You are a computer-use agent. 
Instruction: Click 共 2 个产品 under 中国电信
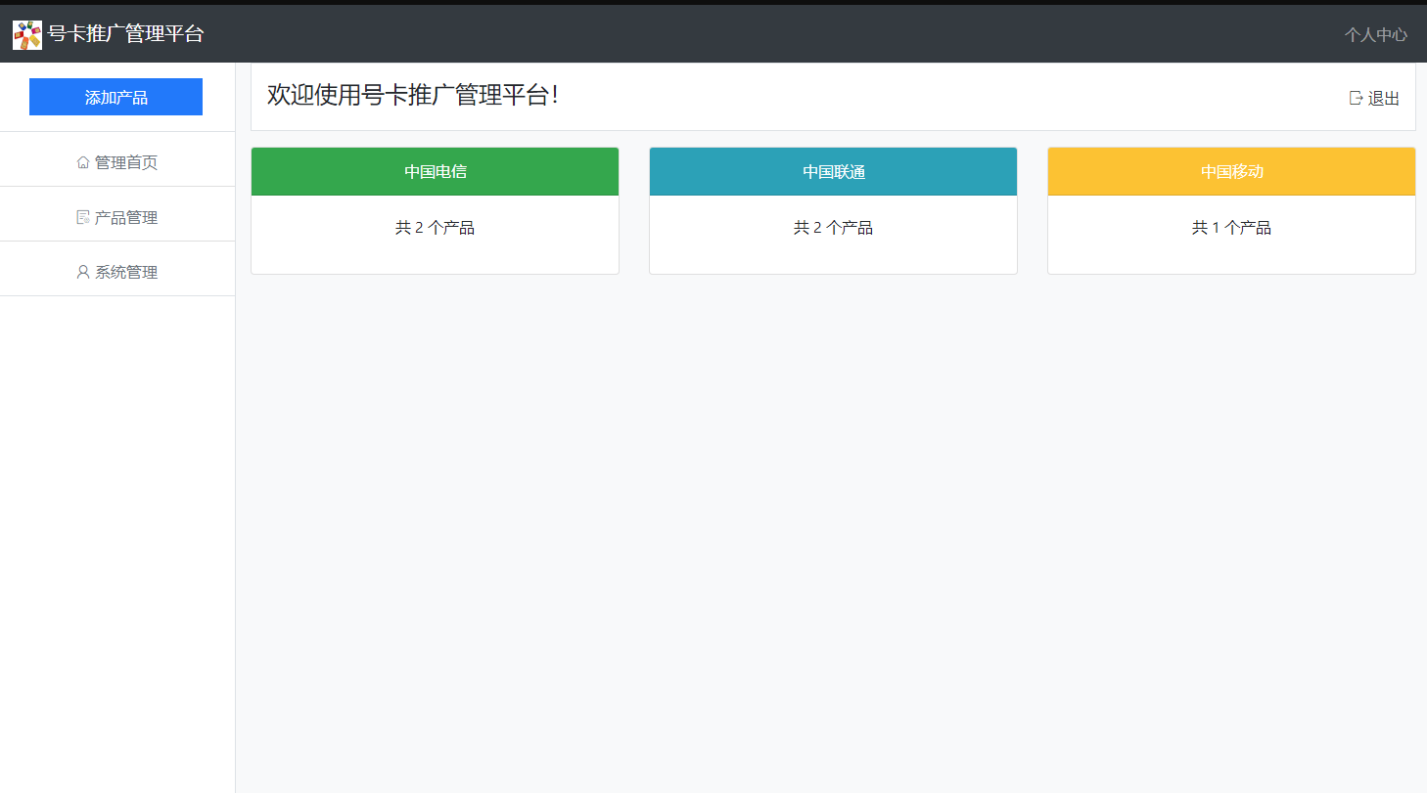pos(435,227)
